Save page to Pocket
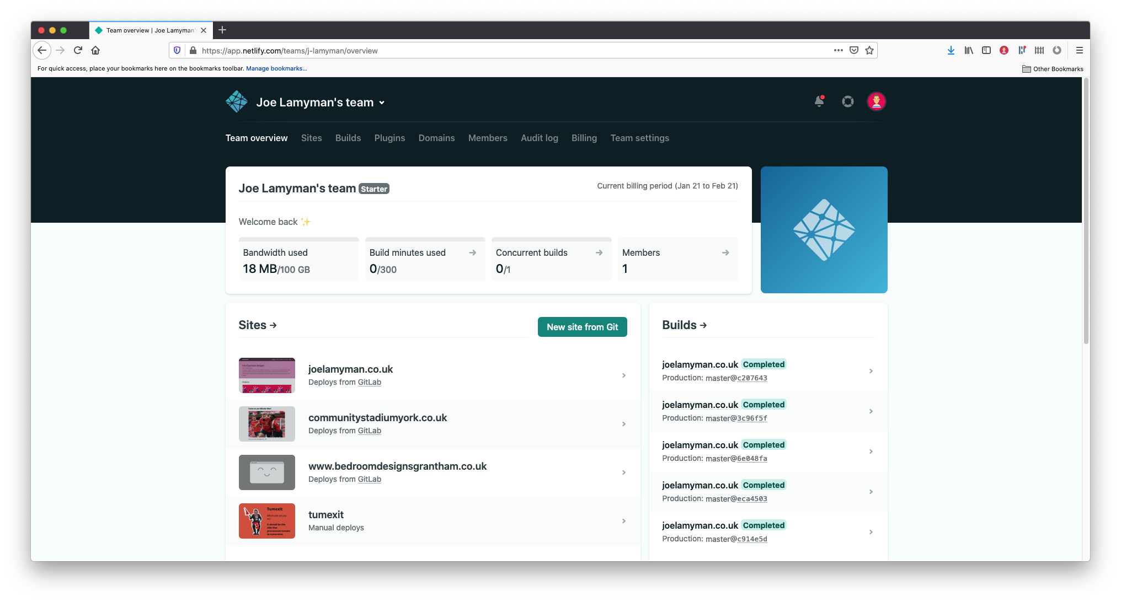The height and width of the screenshot is (602, 1121). pyautogui.click(x=854, y=50)
